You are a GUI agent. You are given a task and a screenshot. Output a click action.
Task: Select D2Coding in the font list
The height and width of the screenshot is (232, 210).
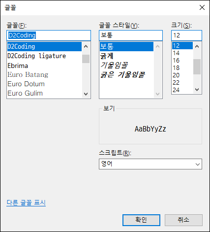[x=44, y=47]
